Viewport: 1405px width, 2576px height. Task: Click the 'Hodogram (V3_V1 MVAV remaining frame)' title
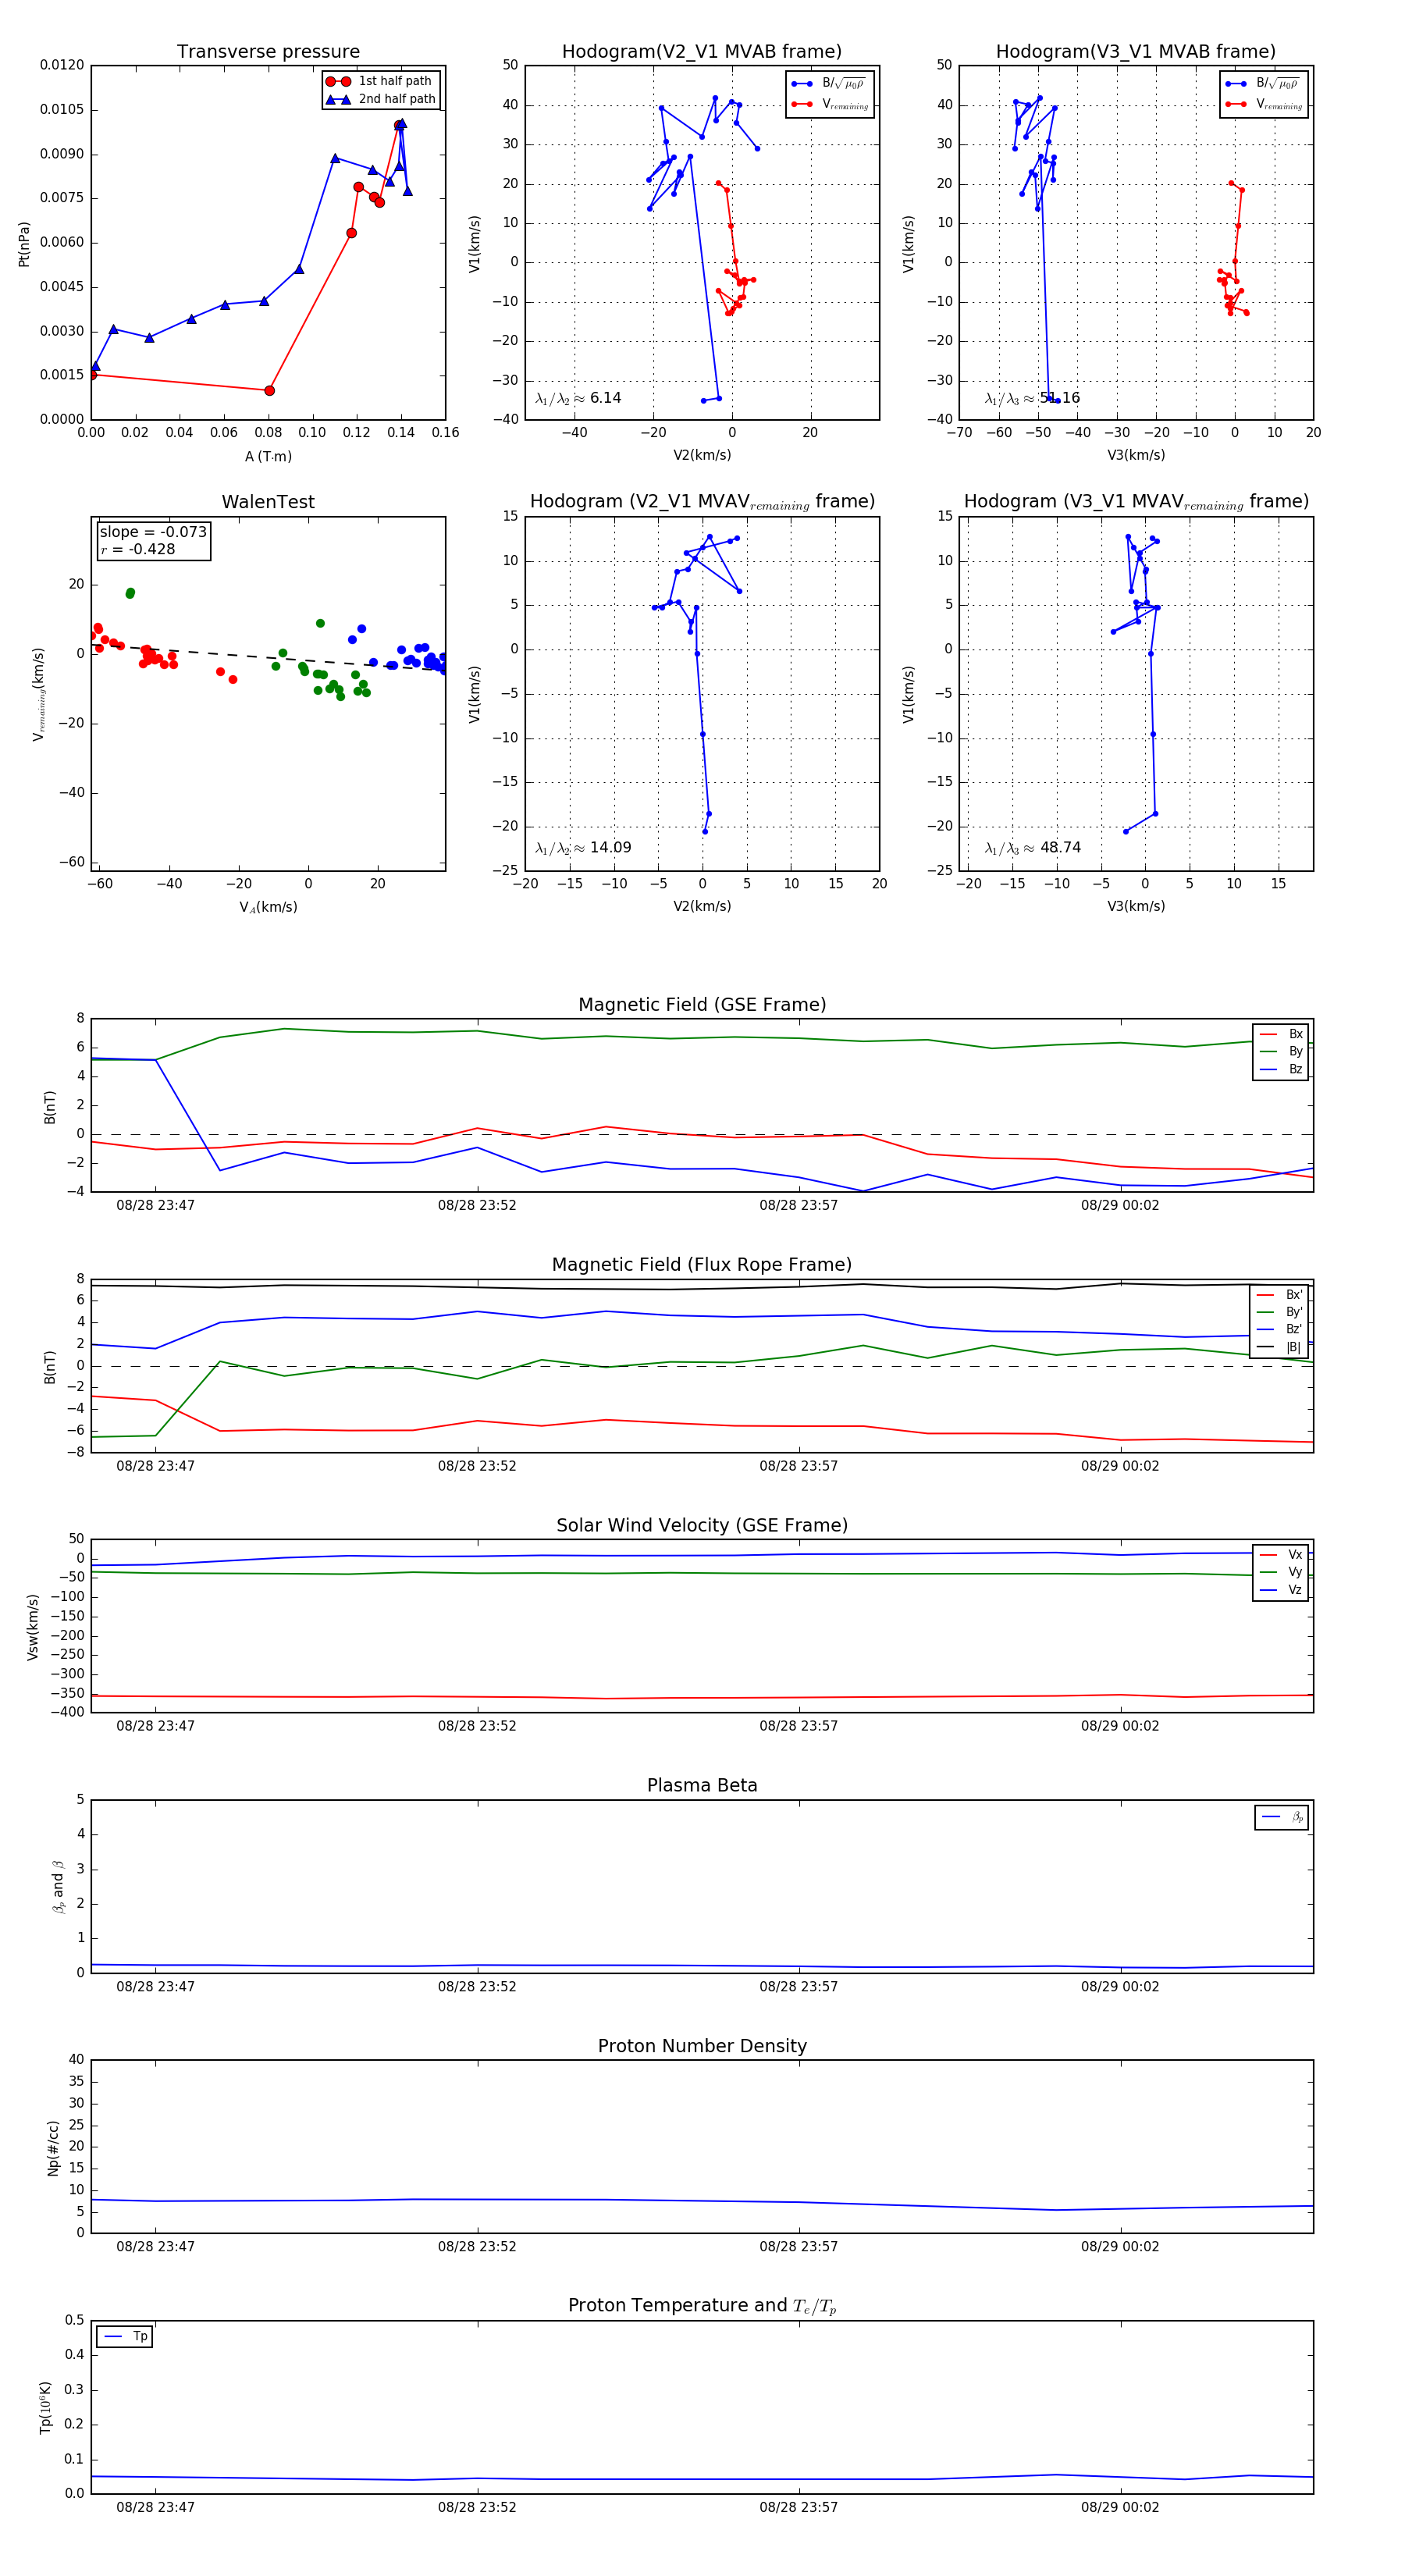click(1136, 502)
